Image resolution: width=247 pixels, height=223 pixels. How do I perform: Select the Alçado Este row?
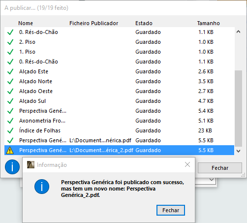tap(119, 71)
